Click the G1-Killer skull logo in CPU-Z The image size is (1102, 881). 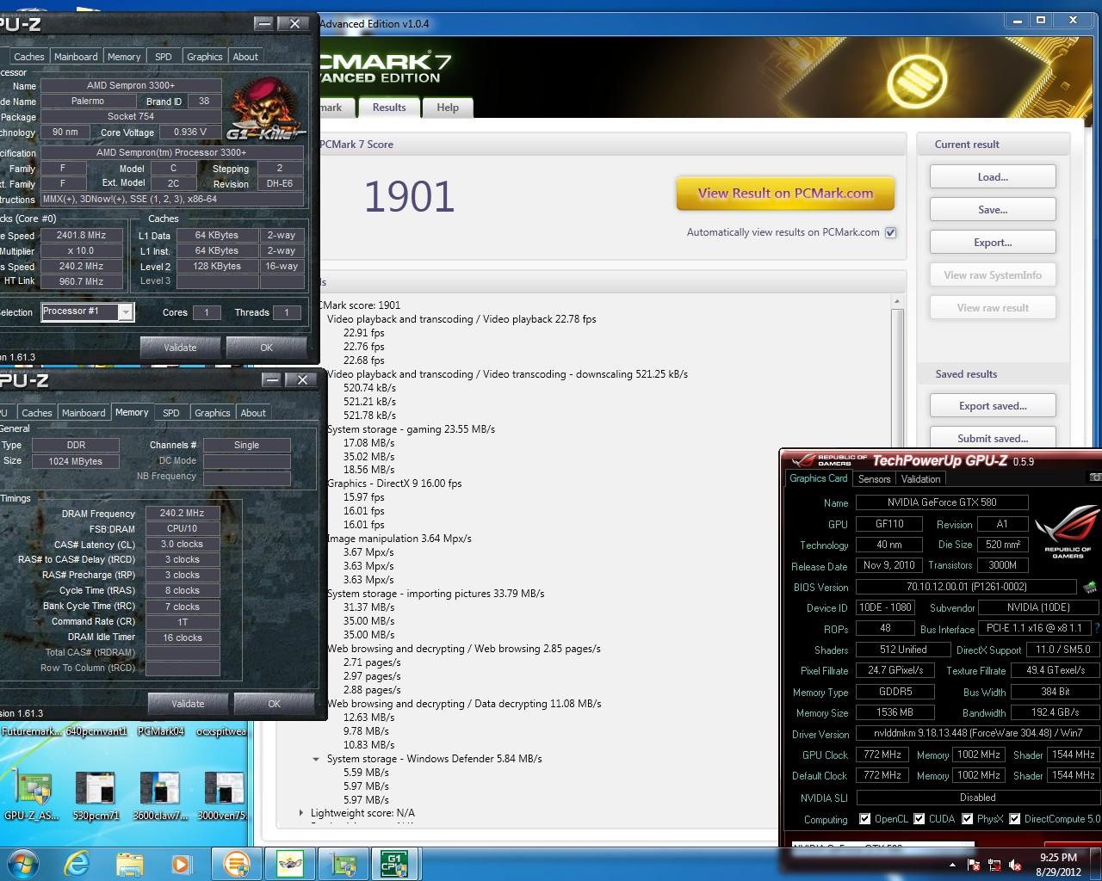(264, 110)
